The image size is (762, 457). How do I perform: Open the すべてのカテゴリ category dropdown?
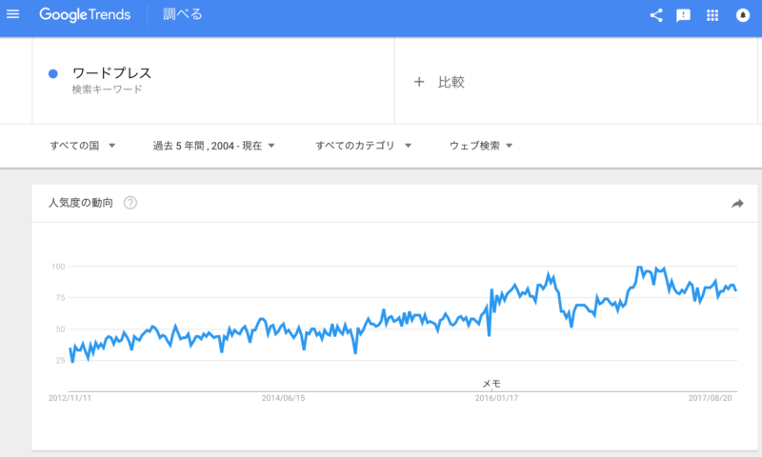pos(364,146)
